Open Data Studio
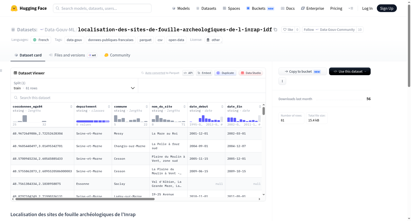Image resolution: width=411 pixels, height=221 pixels. pos(251,73)
